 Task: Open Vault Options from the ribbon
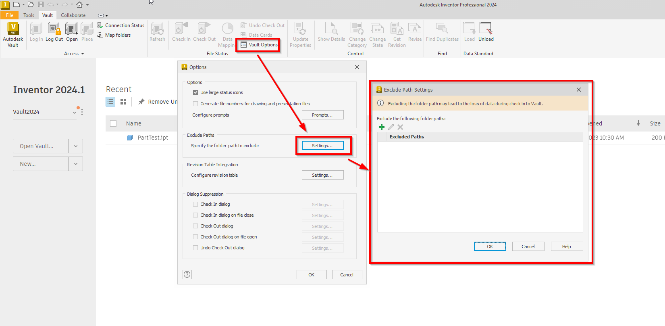pyautogui.click(x=259, y=45)
